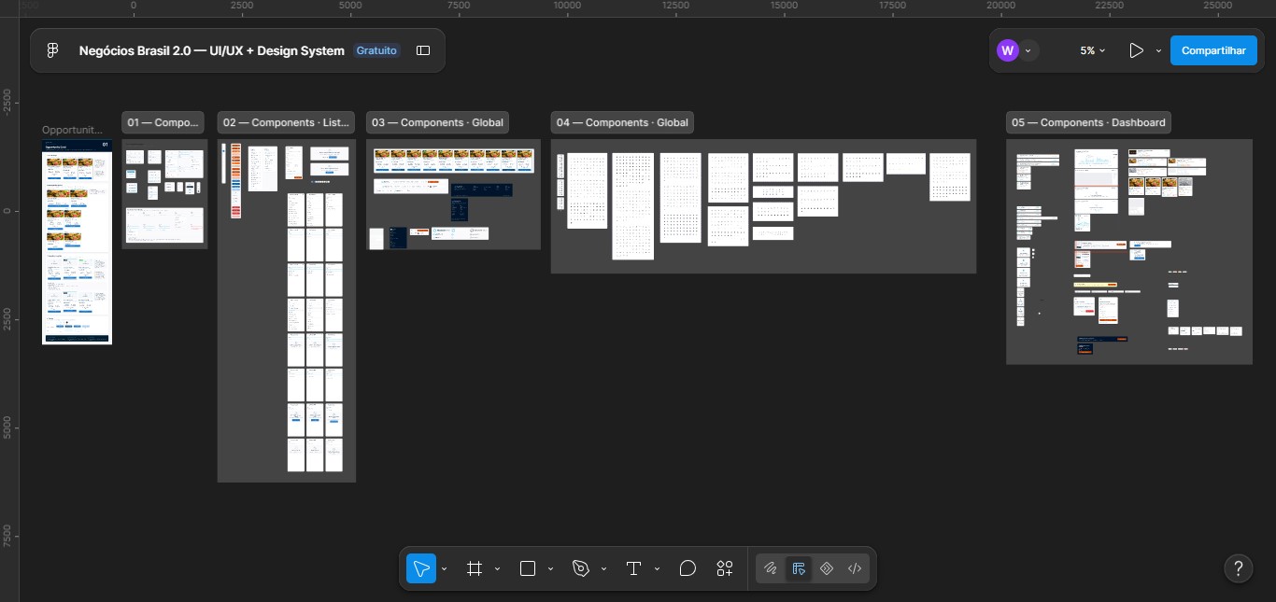
Task: Select the 05 — Components · Dashboard section label
Action: point(1088,122)
